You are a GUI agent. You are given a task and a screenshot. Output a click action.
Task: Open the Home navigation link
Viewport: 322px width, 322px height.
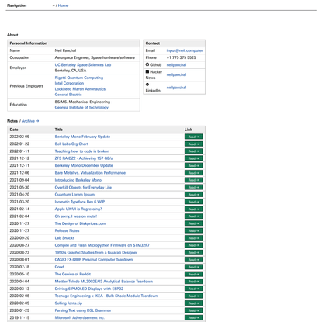(x=63, y=5)
